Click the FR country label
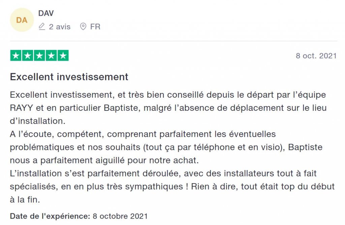Screen dimensions: 345x225 coord(95,27)
